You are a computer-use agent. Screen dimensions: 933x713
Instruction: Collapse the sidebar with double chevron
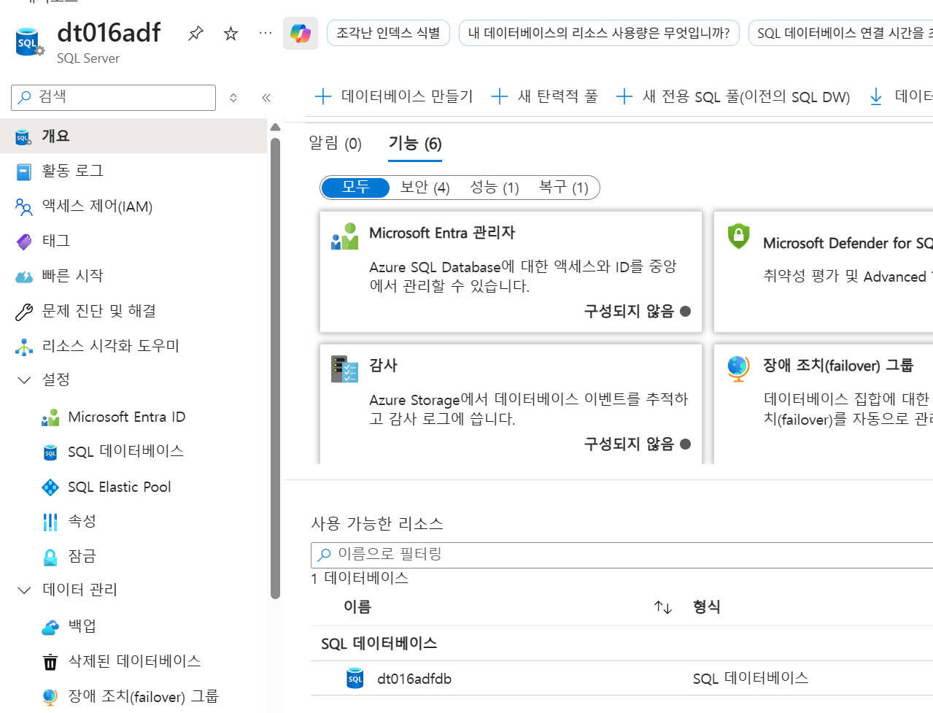266,98
